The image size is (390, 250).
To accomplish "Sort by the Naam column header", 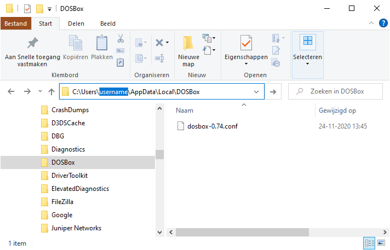I will point(184,111).
